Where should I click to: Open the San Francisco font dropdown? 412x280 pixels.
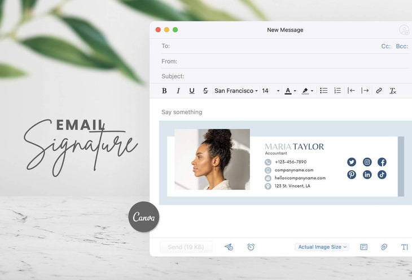[236, 91]
